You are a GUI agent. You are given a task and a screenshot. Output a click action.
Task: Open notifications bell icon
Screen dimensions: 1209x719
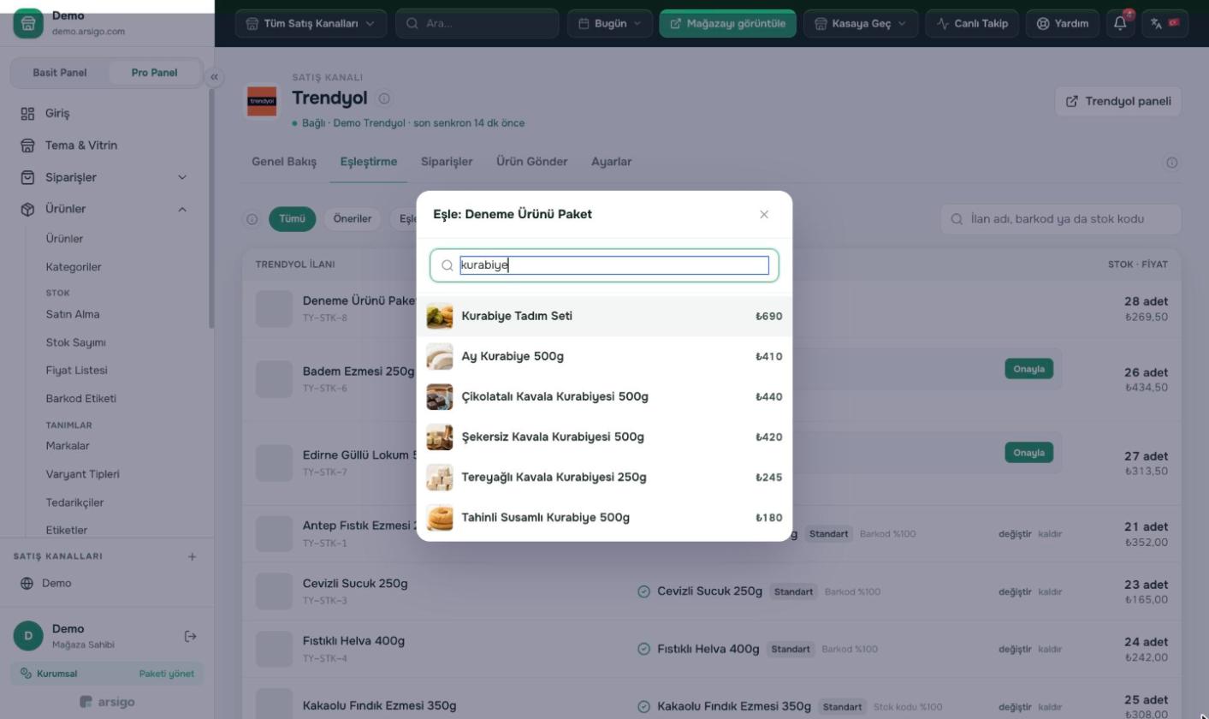tap(1120, 23)
